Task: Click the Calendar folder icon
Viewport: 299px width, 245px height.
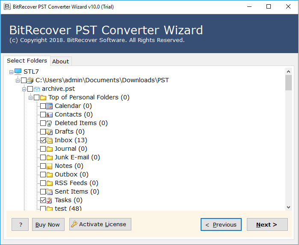Action: coord(49,106)
